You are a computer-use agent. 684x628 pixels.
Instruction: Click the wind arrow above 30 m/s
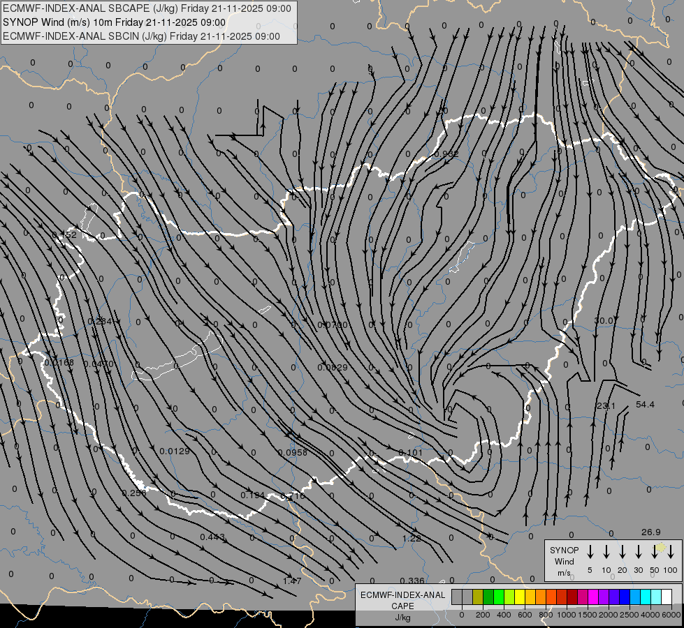(x=638, y=551)
